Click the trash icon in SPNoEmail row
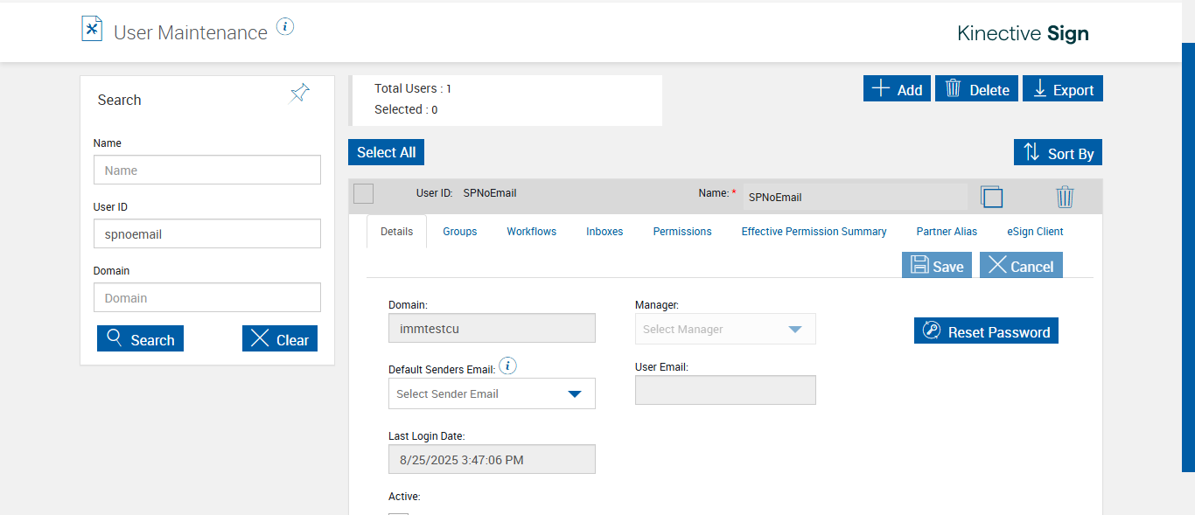The height and width of the screenshot is (515, 1195). coord(1065,197)
